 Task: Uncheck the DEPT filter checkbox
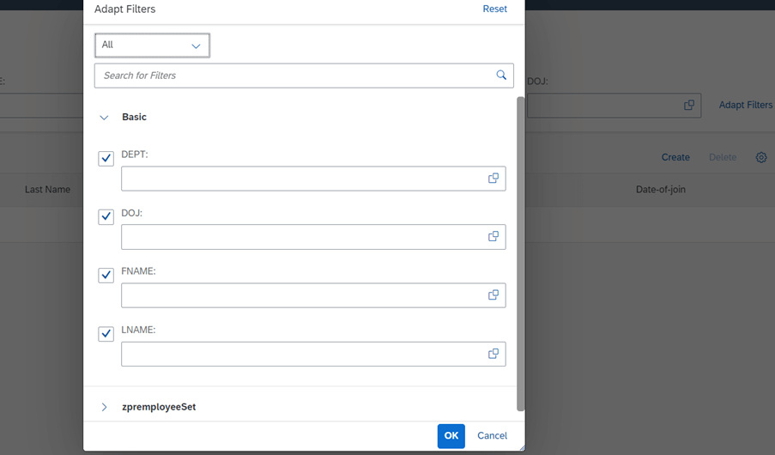pos(106,158)
